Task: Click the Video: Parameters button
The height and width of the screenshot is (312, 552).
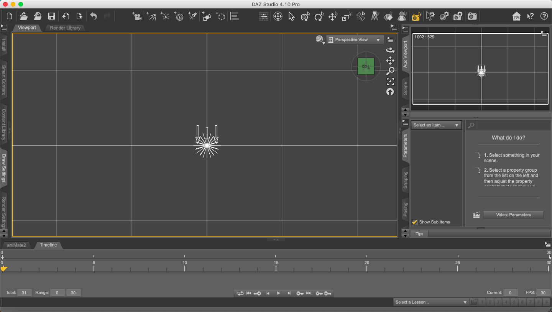Action: 513,215
